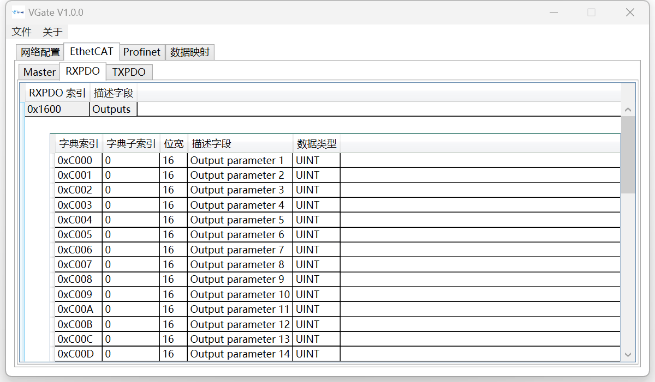Click the Output parameter 12 cell
The height and width of the screenshot is (382, 655).
240,324
